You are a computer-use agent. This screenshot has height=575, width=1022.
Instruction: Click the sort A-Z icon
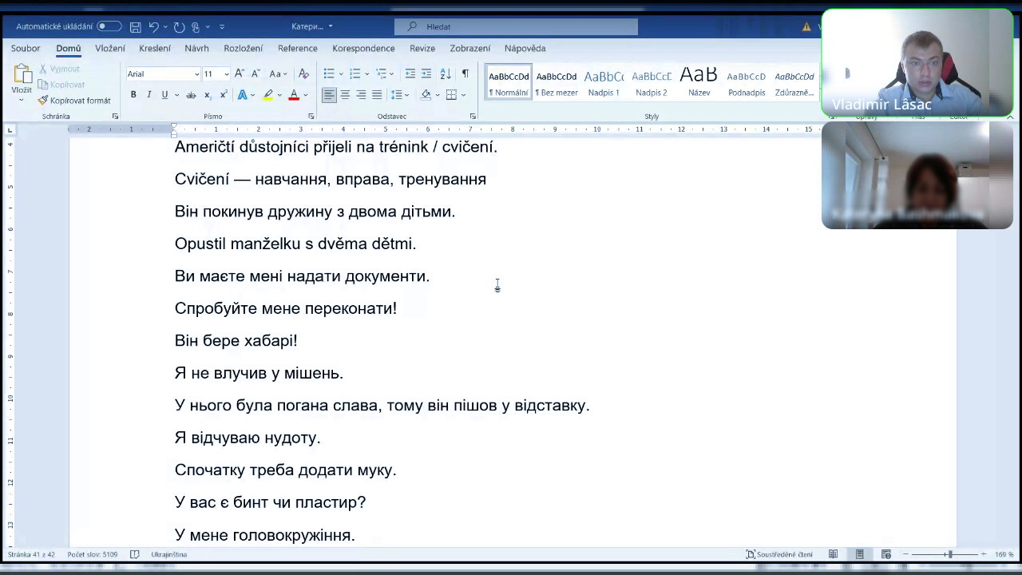[x=446, y=73]
